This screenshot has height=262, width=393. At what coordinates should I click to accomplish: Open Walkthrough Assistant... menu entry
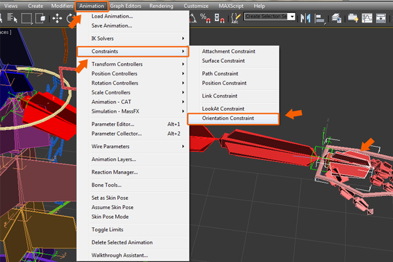point(133,255)
